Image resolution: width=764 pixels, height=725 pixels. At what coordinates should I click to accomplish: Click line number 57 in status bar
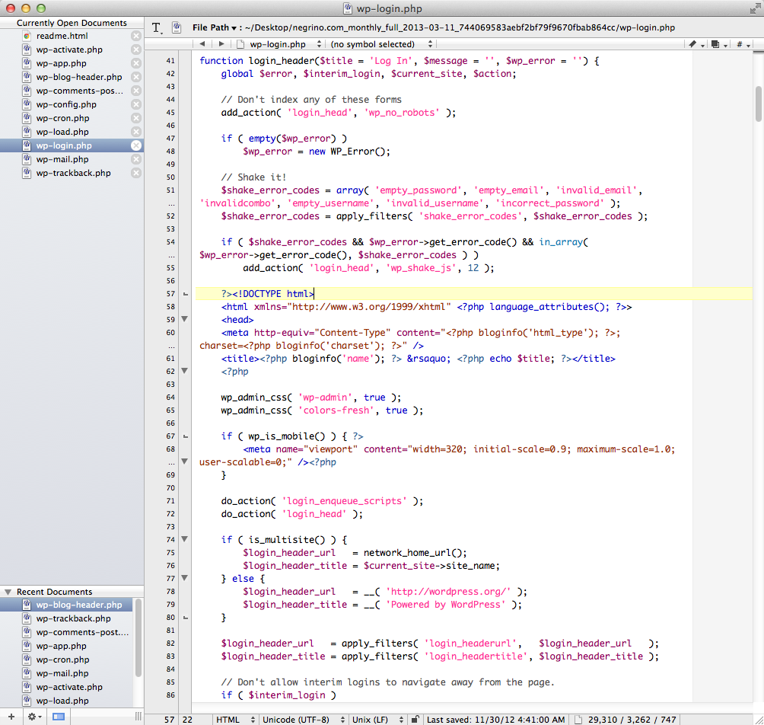tap(169, 719)
